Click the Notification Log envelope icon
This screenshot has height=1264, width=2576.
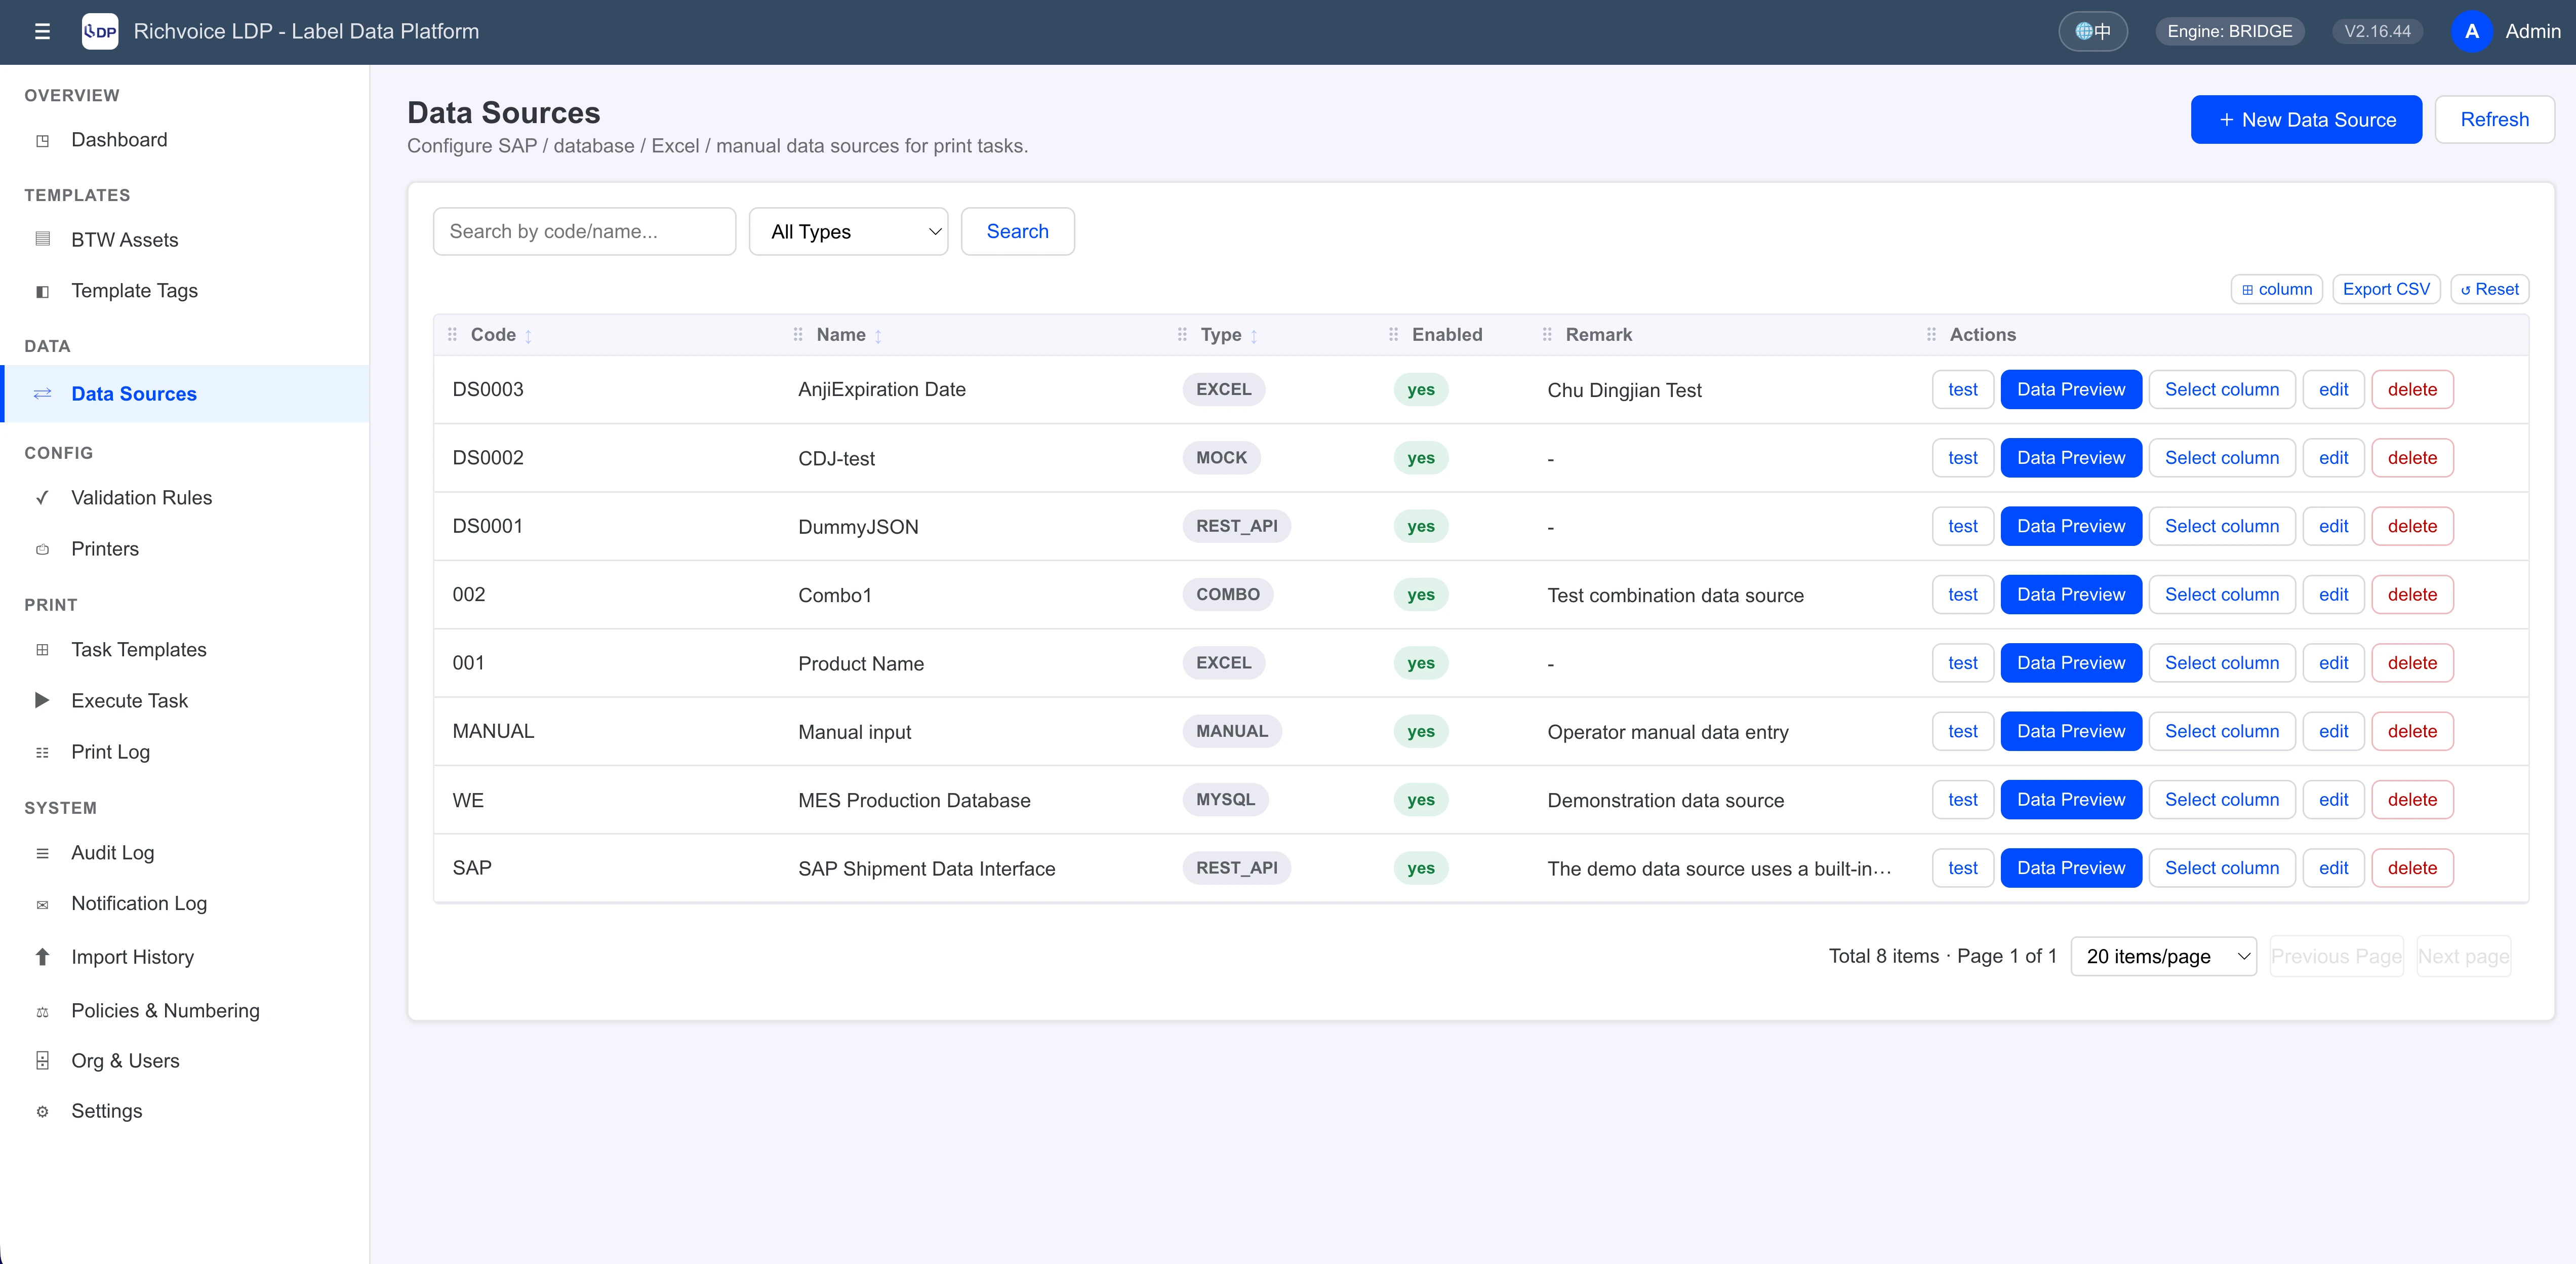coord(42,904)
